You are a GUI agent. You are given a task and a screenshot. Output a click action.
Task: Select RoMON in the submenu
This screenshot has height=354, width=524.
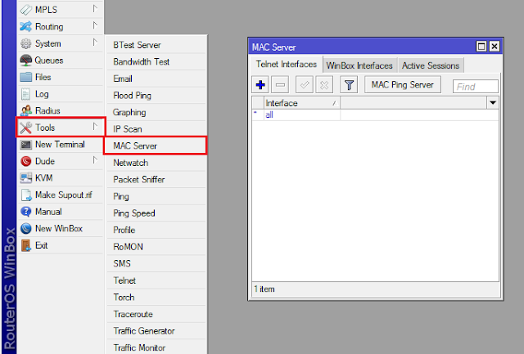156,247
